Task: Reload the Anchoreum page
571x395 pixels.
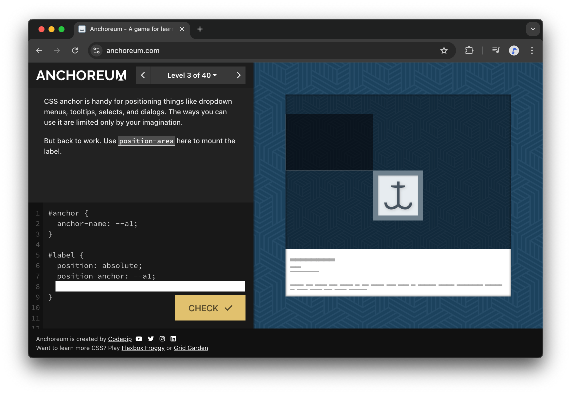Action: coord(75,50)
